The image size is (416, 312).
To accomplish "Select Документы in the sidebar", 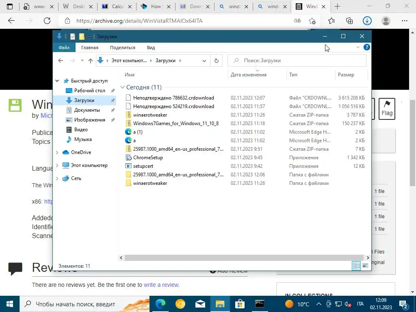I will coord(87,110).
